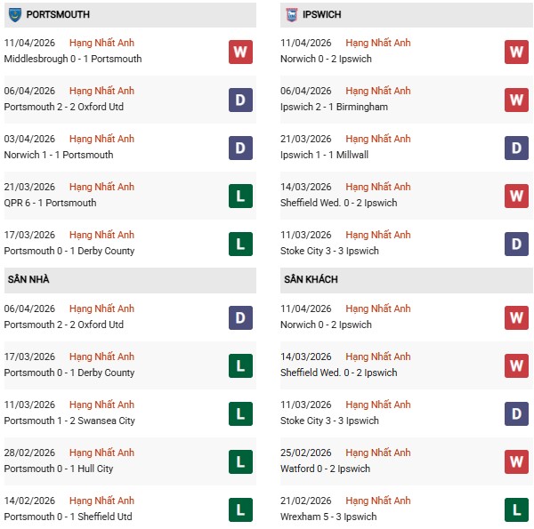Open match QPR 6 - 1 Portsmouth

pos(50,203)
